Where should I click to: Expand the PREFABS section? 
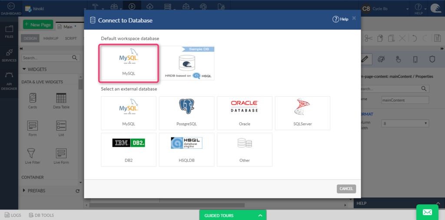coord(34,191)
